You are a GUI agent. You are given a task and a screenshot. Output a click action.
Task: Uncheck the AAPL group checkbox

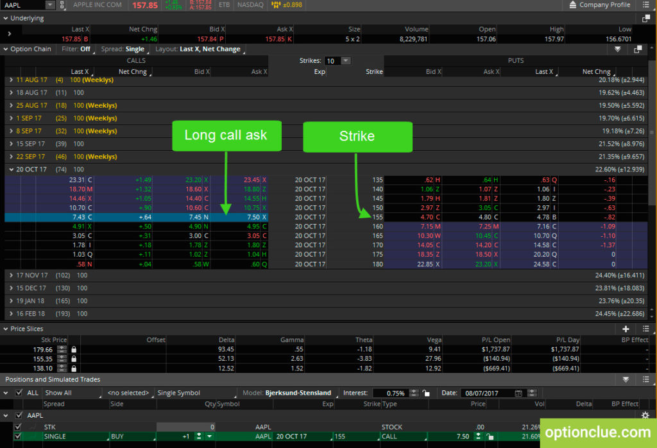click(19, 415)
